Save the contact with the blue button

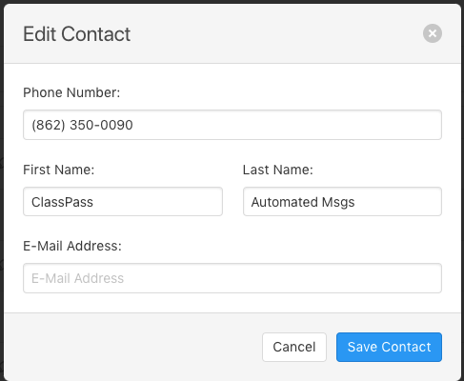click(389, 347)
